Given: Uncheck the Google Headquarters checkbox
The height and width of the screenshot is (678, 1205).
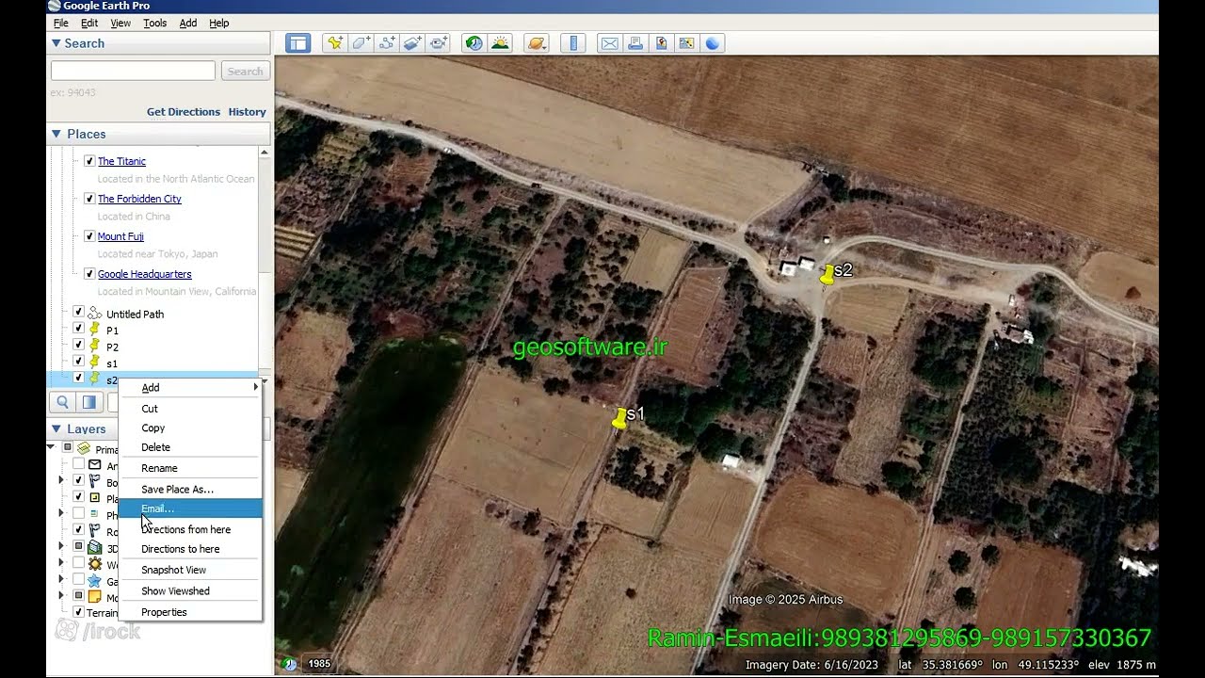Looking at the screenshot, I should pos(89,274).
